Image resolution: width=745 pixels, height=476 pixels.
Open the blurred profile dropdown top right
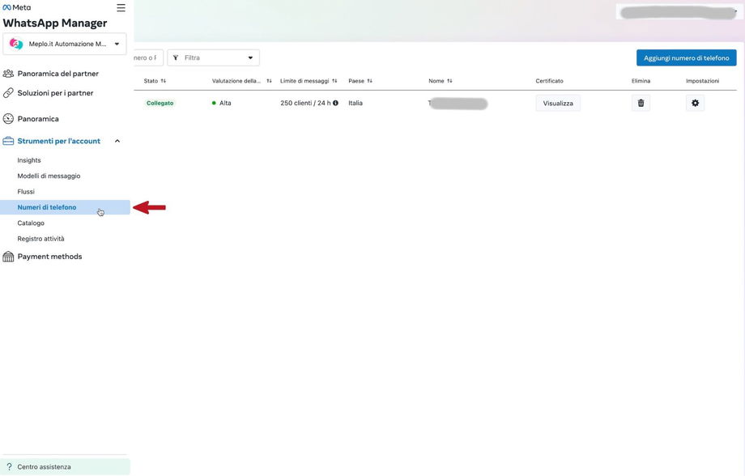pos(678,12)
